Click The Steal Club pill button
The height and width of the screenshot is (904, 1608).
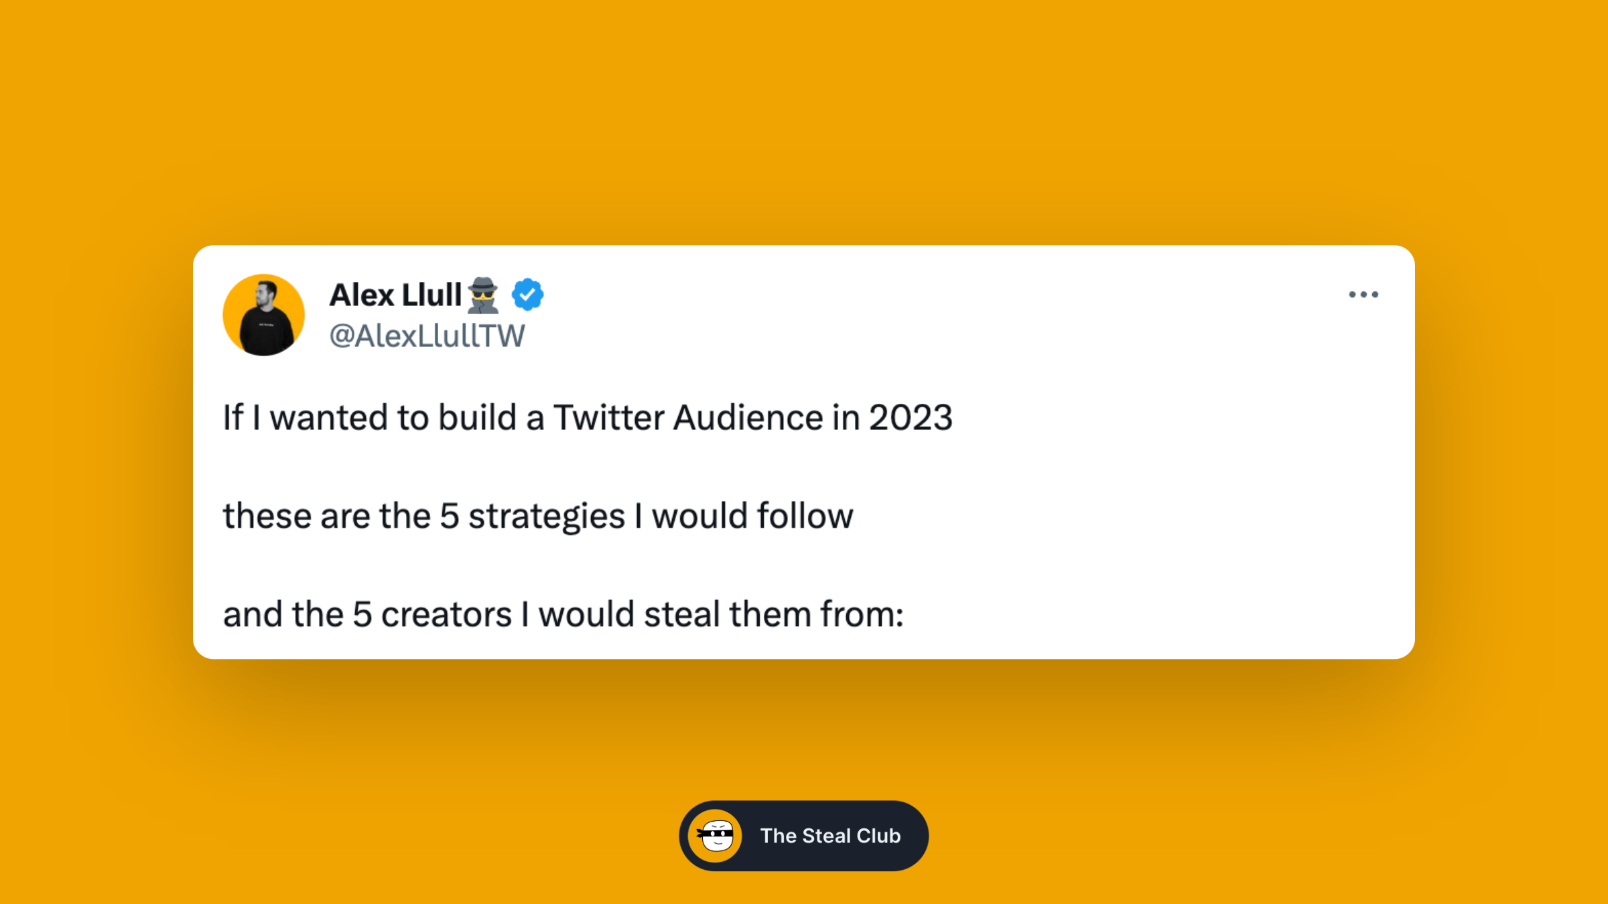click(803, 836)
